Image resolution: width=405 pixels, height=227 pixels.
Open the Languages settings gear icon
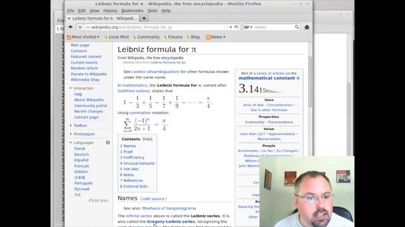[108, 143]
